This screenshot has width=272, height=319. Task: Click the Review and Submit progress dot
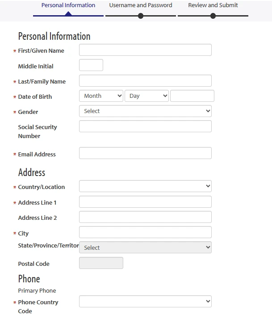213,16
